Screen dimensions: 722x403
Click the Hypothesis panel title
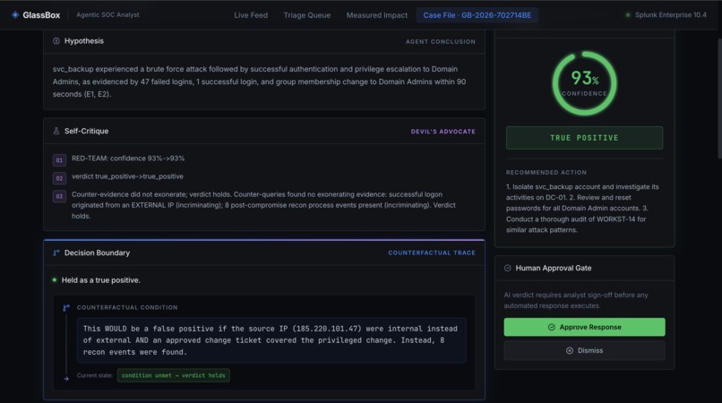(84, 41)
